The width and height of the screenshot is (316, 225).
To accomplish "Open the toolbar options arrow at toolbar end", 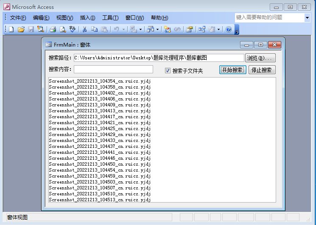I will 237,30.
